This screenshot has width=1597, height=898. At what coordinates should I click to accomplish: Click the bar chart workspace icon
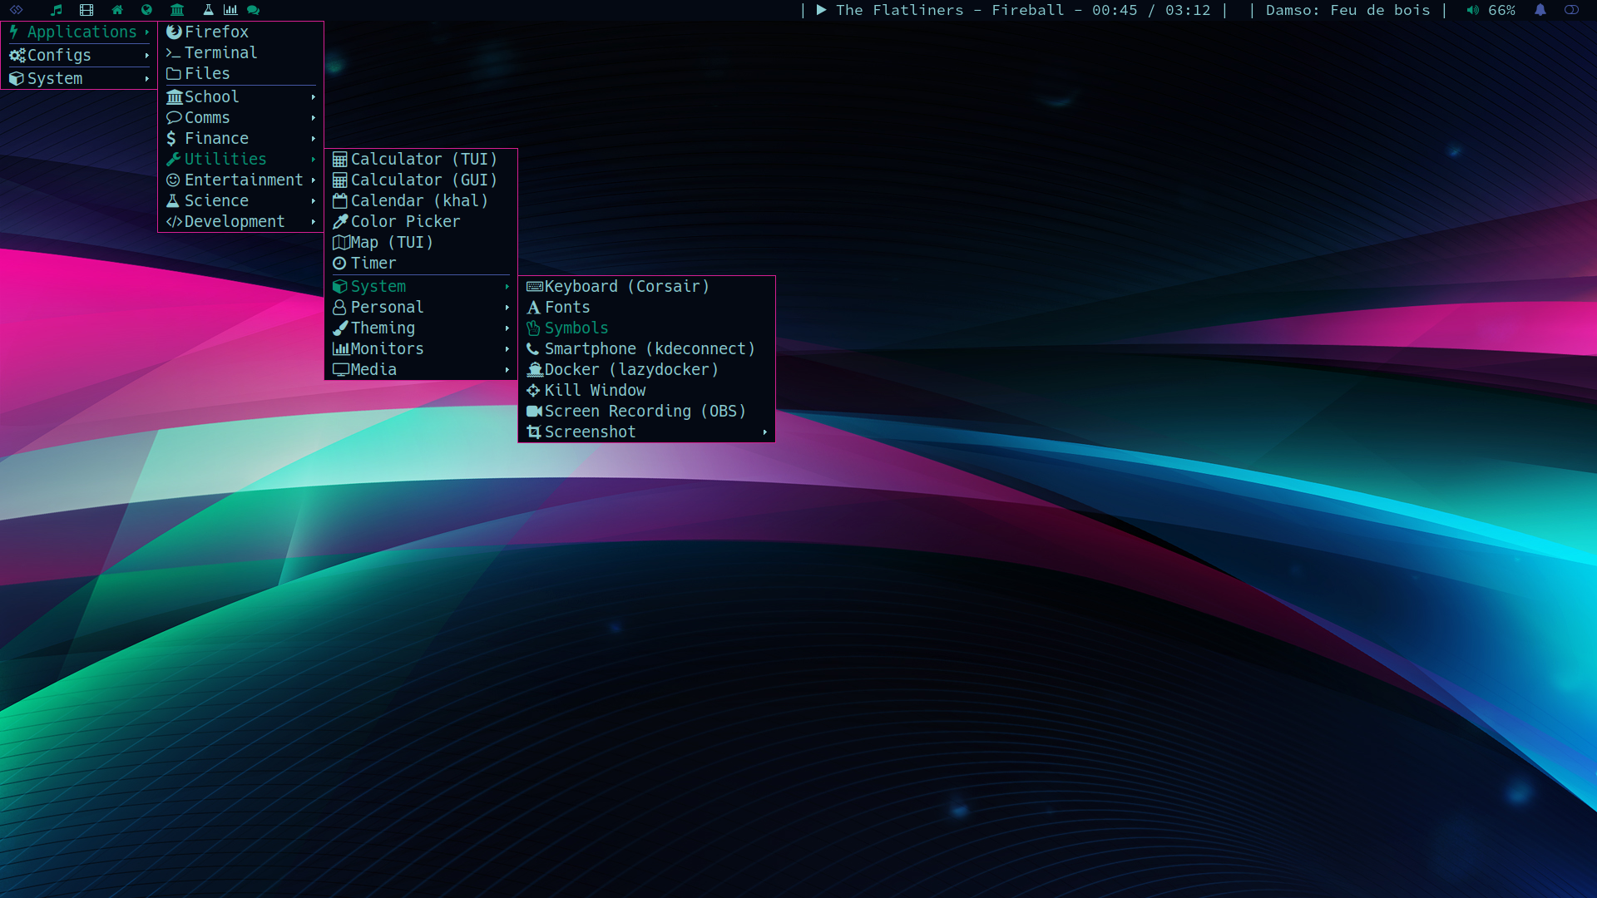click(x=230, y=10)
